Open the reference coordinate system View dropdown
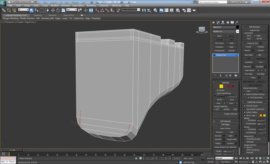Screen dimensions: 270x164 point(71,10)
